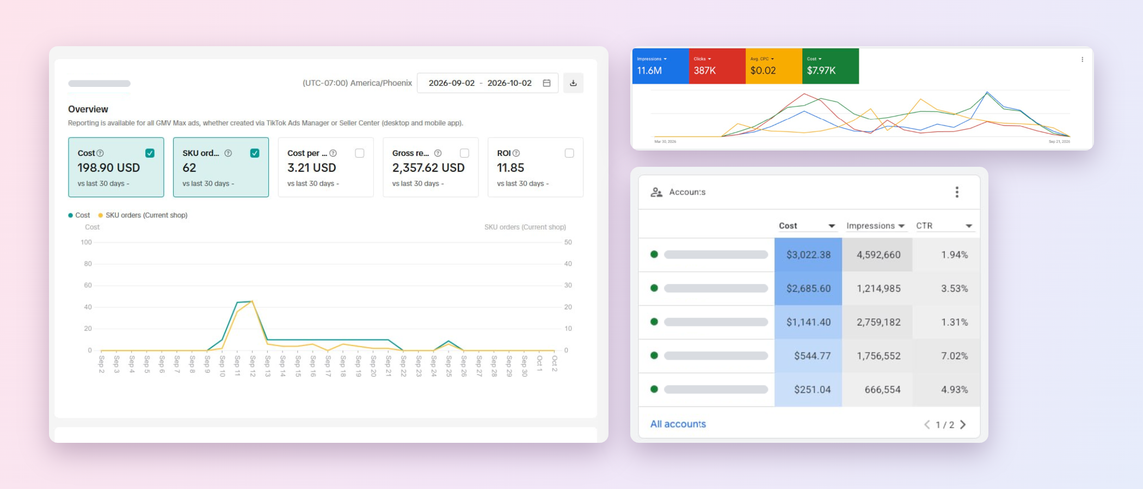The image size is (1143, 489).
Task: Click the help icon beside SKU ord...
Action: pos(228,153)
